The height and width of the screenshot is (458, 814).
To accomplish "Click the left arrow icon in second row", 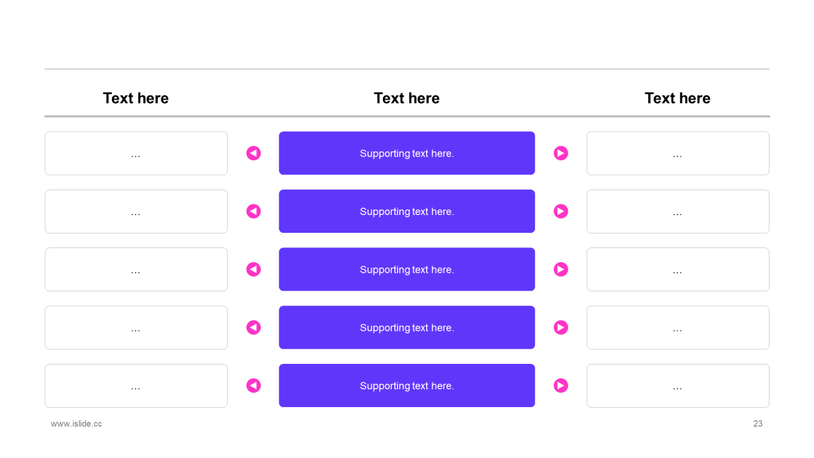I will click(254, 211).
